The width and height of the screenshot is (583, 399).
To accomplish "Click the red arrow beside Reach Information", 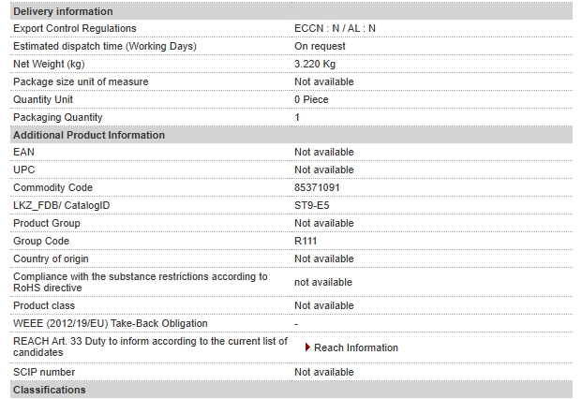I will click(x=307, y=347).
